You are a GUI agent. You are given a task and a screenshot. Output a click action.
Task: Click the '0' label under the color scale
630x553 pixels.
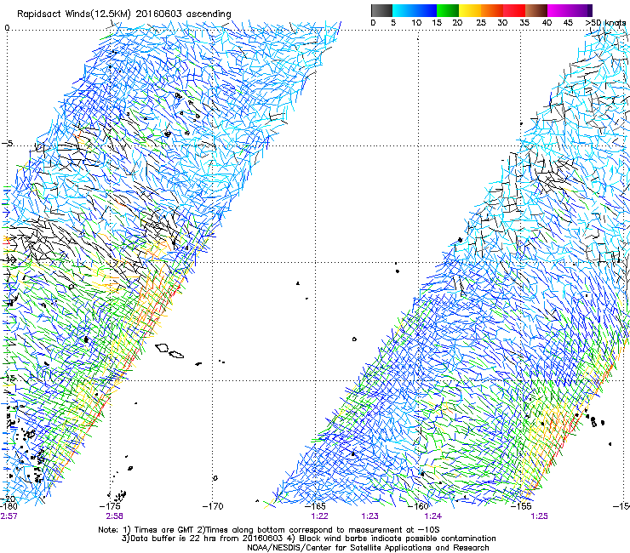[373, 23]
